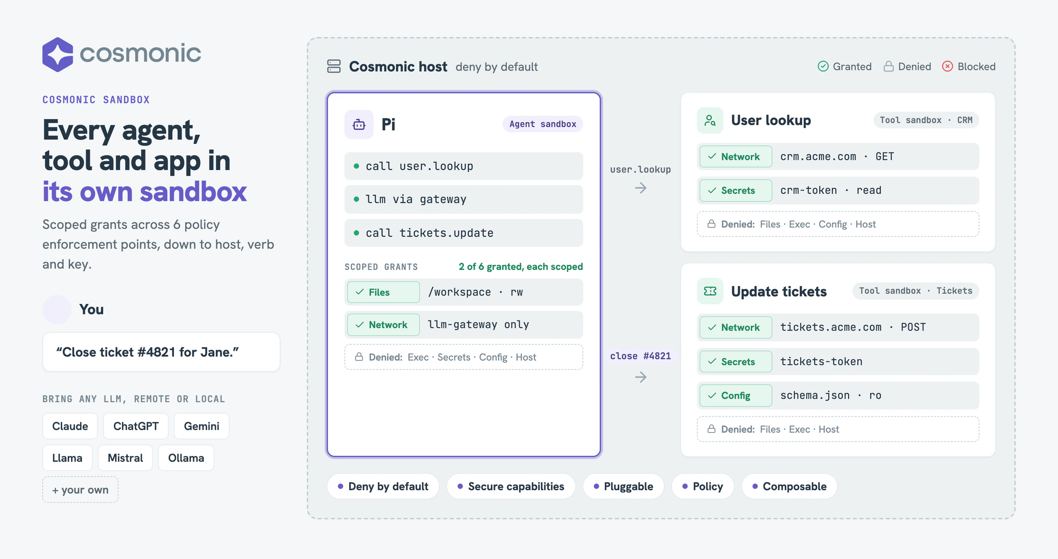Click the + your own chip
Viewport: 1058px width, 559px height.
(80, 490)
